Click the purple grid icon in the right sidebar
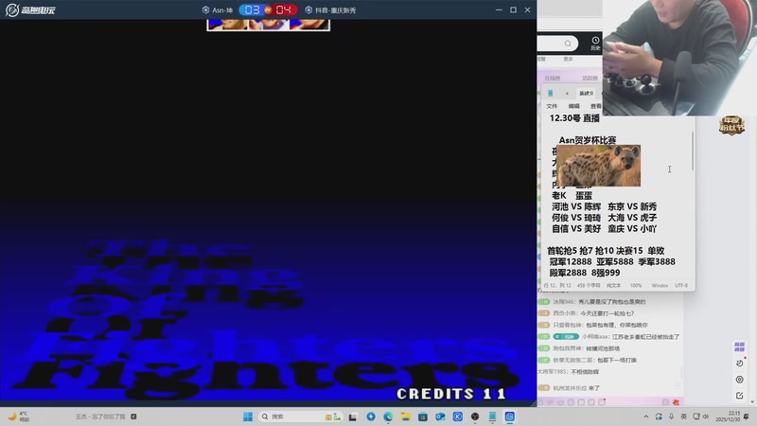The width and height of the screenshot is (757, 426). point(739,346)
